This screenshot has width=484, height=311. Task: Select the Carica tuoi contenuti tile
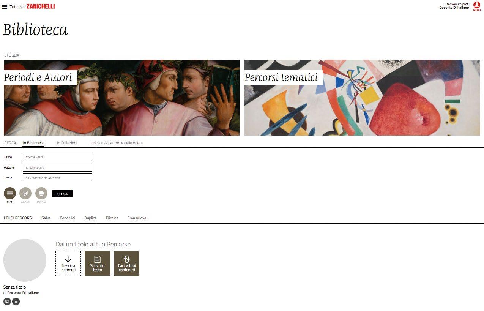tap(127, 264)
